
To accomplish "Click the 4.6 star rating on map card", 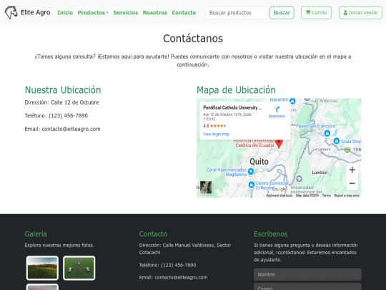I will [x=214, y=126].
